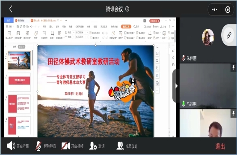Click the chain link floating icon

click(229, 35)
